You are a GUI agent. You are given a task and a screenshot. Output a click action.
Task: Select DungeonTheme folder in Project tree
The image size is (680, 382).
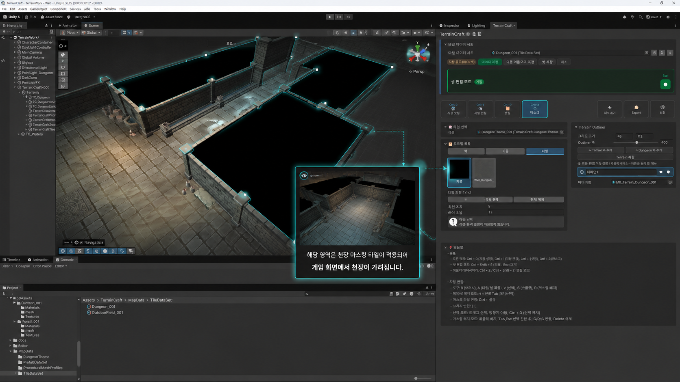[34, 357]
